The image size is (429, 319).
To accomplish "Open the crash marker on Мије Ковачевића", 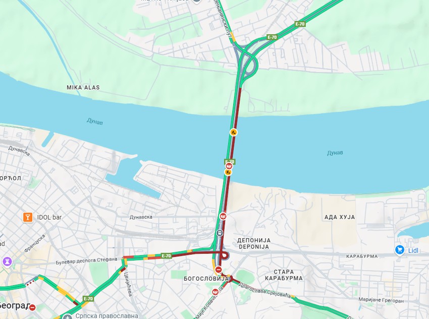I will click(216, 292).
